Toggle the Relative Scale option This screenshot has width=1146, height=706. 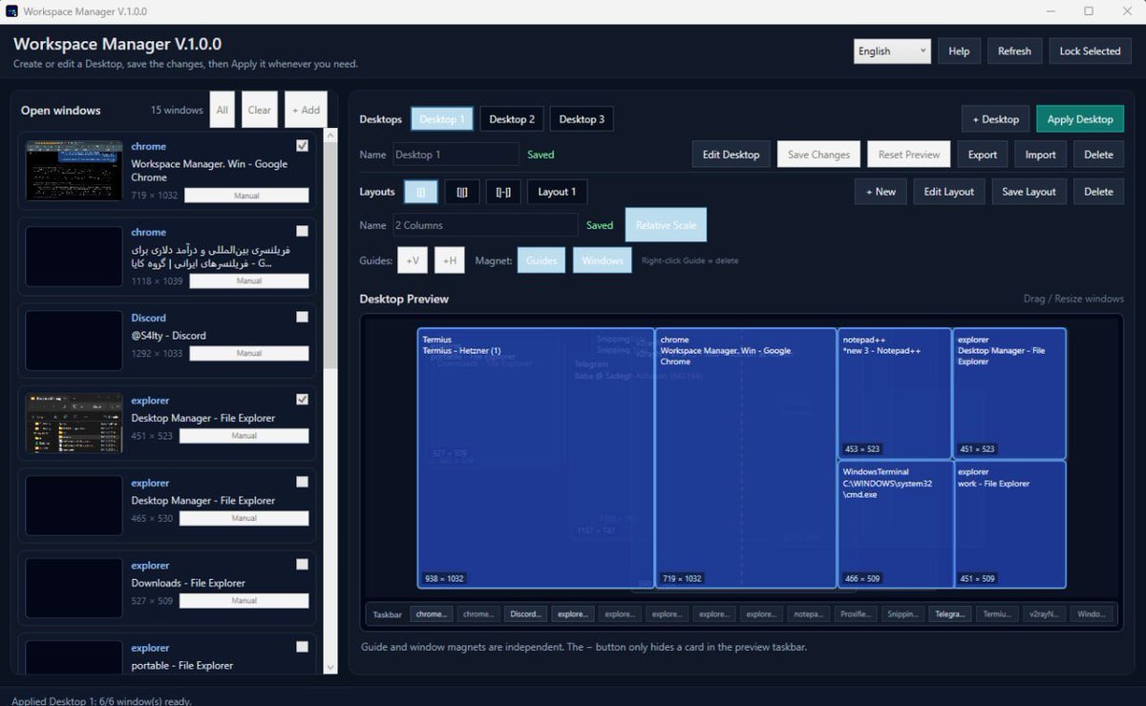[x=666, y=225]
